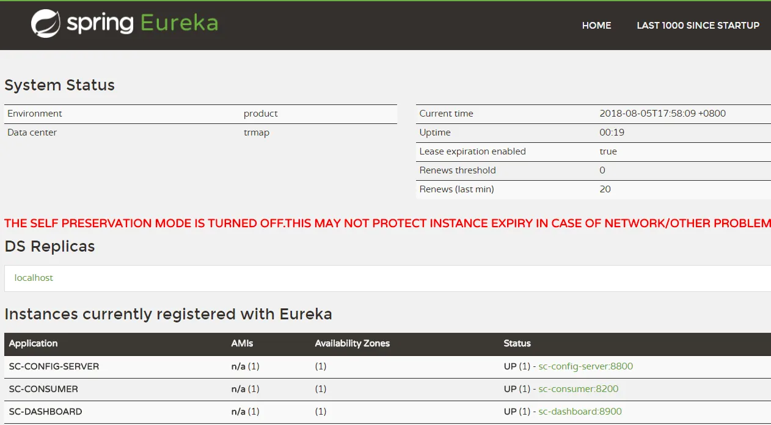
Task: Click the 'product' environment value
Action: point(260,114)
